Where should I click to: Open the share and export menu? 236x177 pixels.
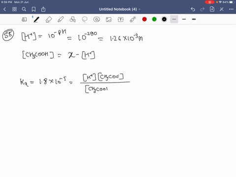point(43,9)
